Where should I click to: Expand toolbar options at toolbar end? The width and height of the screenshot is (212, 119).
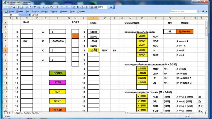point(114,7)
